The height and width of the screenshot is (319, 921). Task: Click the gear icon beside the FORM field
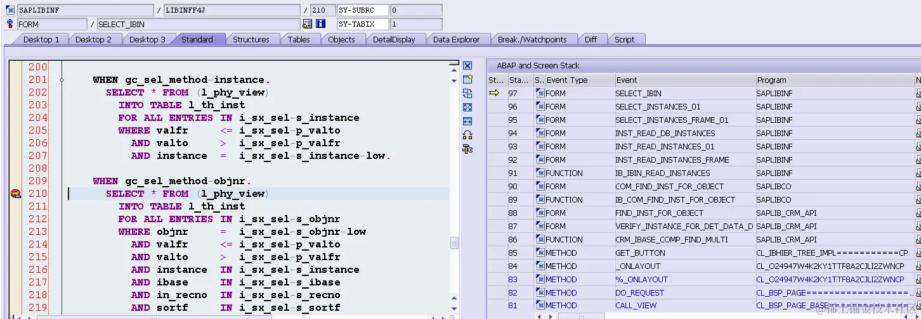pyautogui.click(x=10, y=24)
